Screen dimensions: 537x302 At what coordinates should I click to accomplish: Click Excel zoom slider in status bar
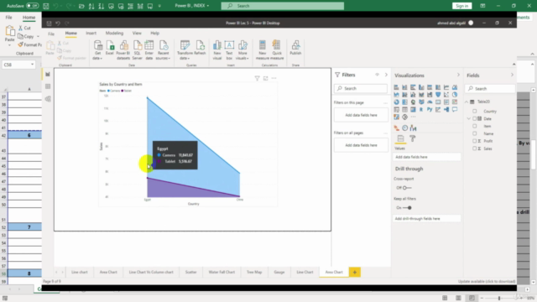pos(499,299)
